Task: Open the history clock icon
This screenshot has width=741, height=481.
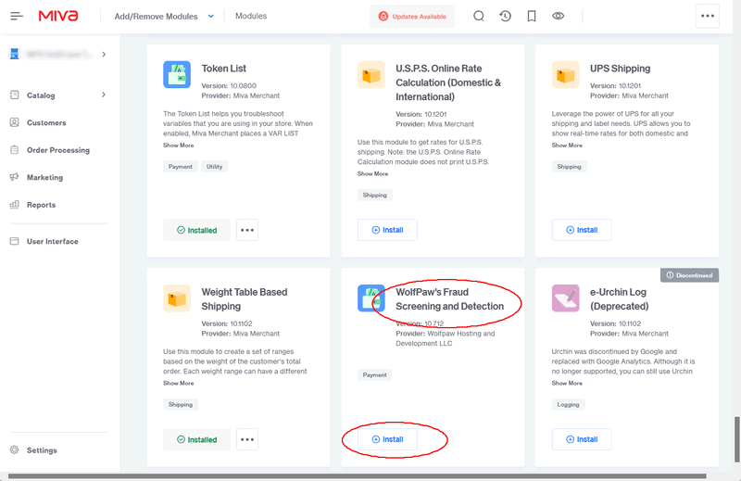Action: tap(505, 16)
